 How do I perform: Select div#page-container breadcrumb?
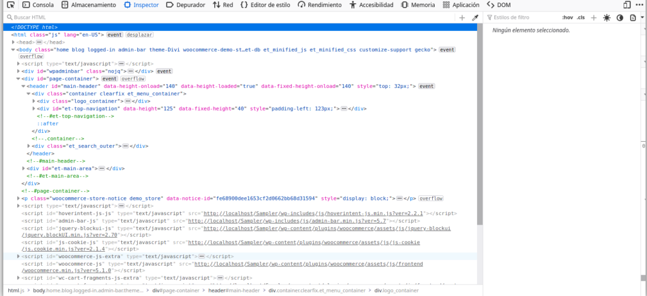(176, 290)
